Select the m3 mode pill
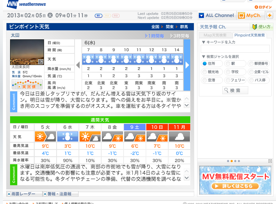This screenshot has height=204, width=276. point(116,16)
